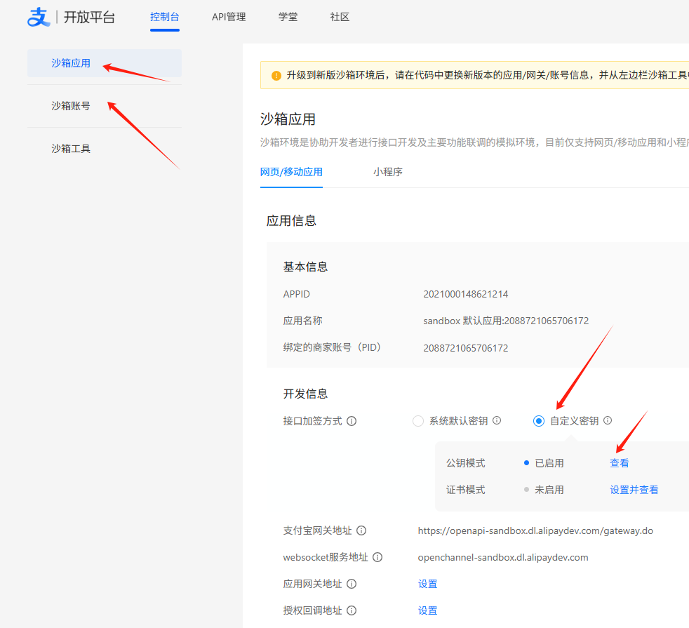Click 设置 link for 授权回调地址
The image size is (689, 628).
(427, 610)
